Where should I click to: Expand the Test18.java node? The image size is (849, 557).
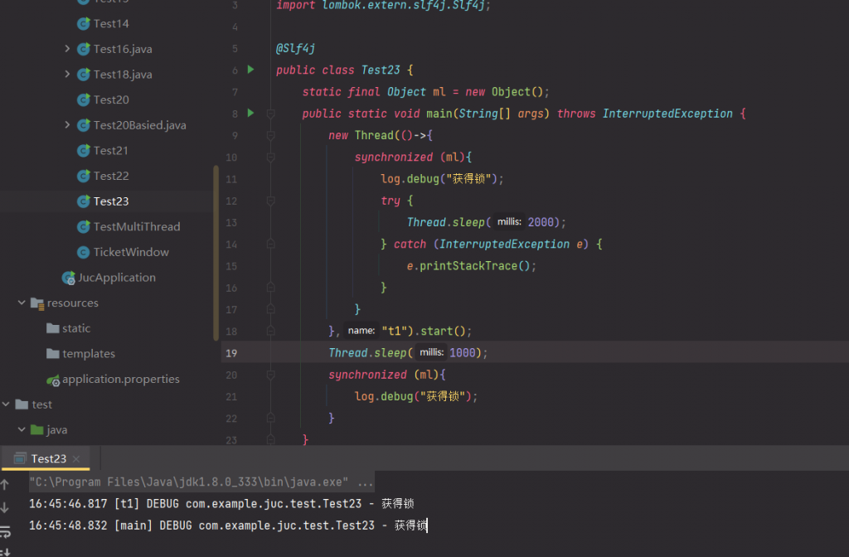[x=67, y=75]
